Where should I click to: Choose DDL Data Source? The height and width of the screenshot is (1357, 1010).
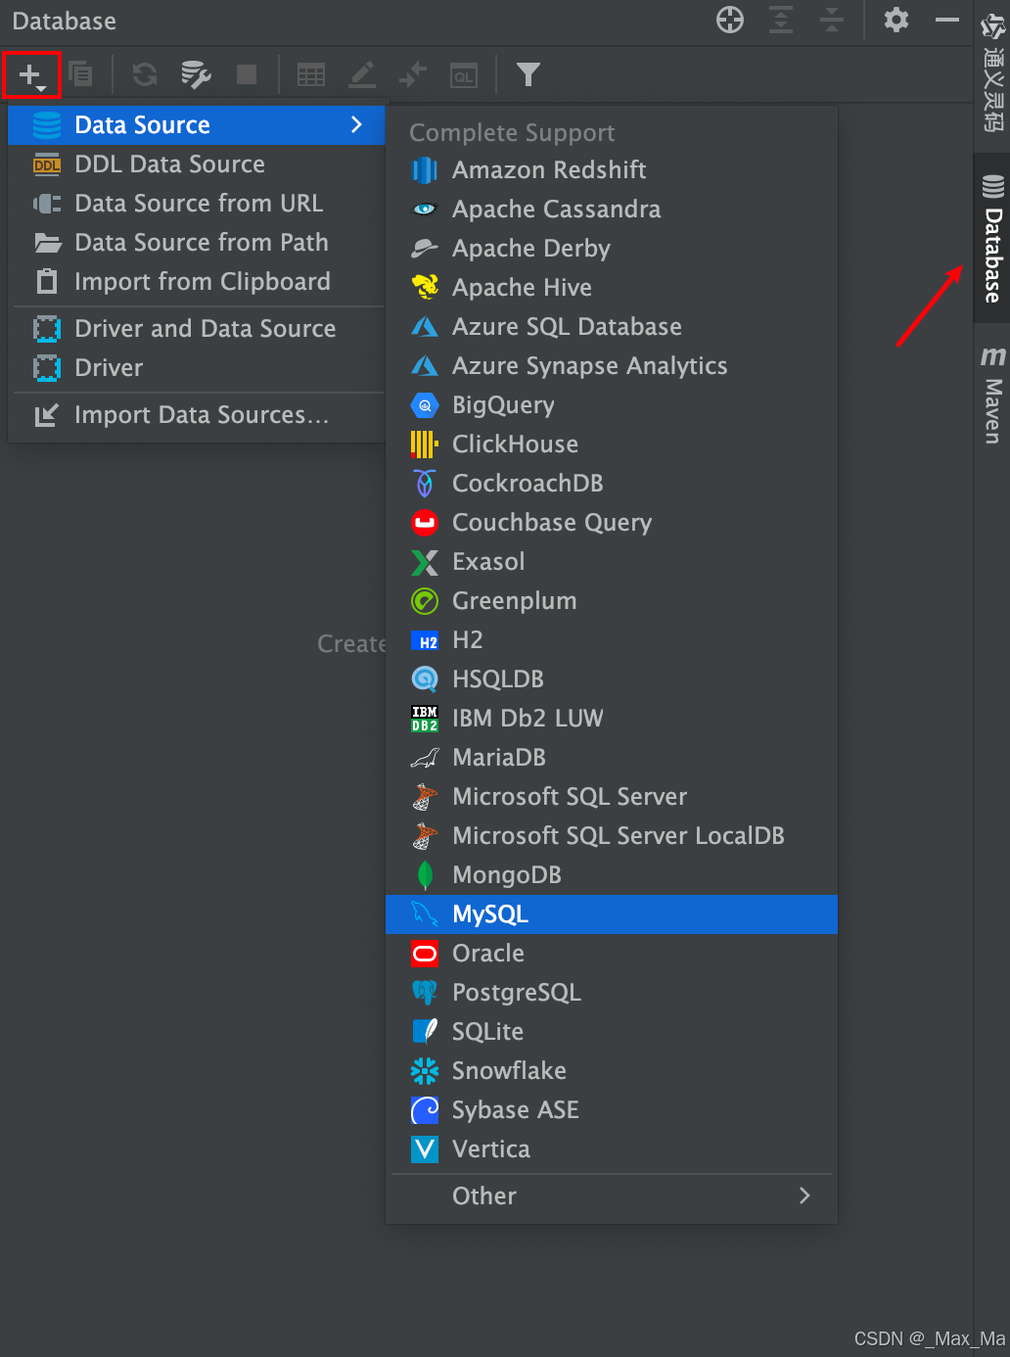[x=197, y=164]
